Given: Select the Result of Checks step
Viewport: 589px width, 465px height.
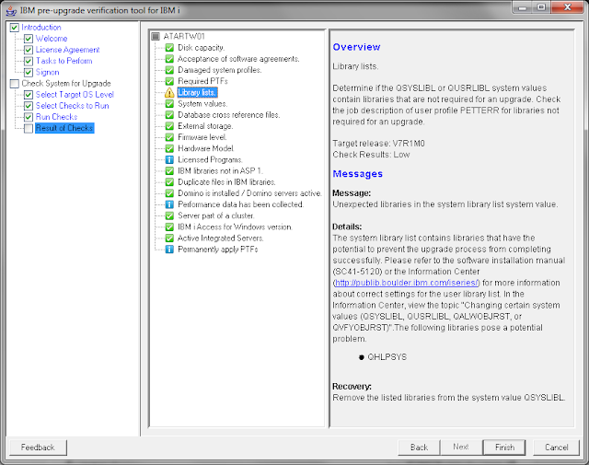Looking at the screenshot, I should (x=64, y=128).
